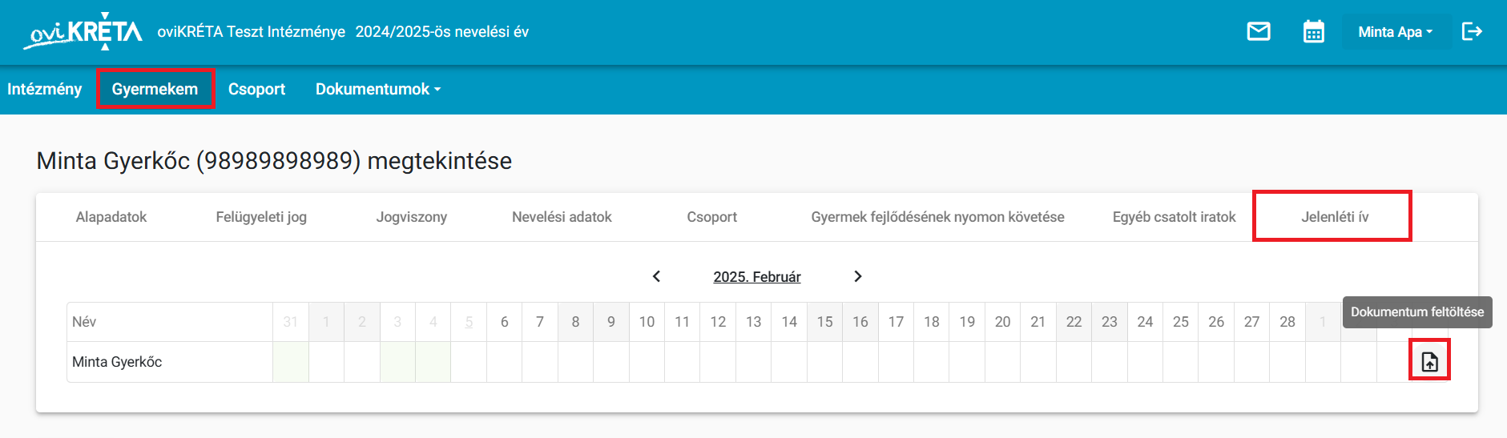Open Egyéb csatolt iratok tab
This screenshot has width=1507, height=438.
pyautogui.click(x=1174, y=217)
